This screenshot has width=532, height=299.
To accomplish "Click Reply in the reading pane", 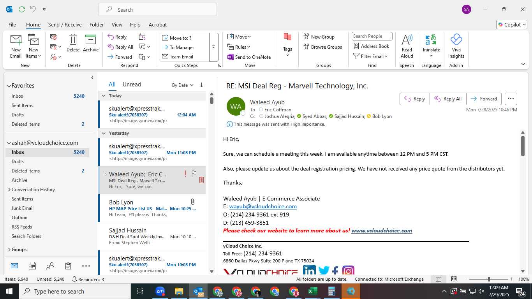I will (415, 99).
